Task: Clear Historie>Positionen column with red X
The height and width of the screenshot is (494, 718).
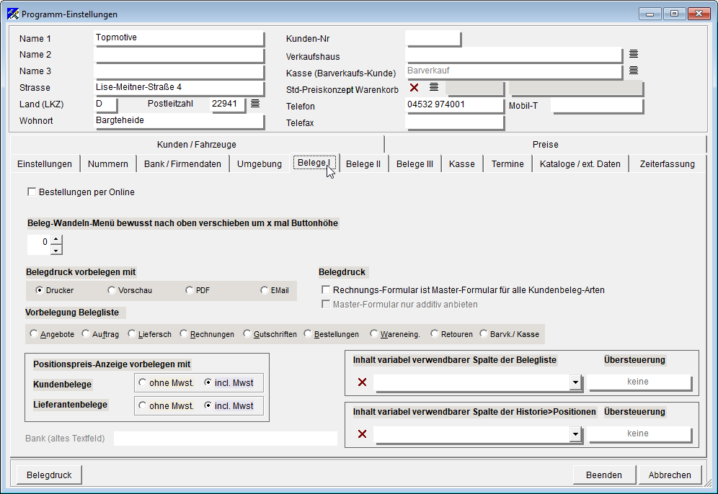Action: click(x=362, y=434)
